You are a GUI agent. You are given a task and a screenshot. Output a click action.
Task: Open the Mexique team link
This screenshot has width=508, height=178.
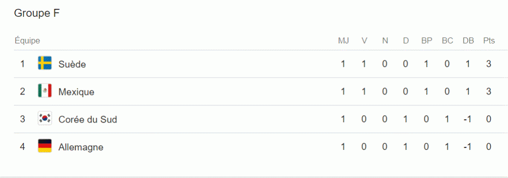76,92
